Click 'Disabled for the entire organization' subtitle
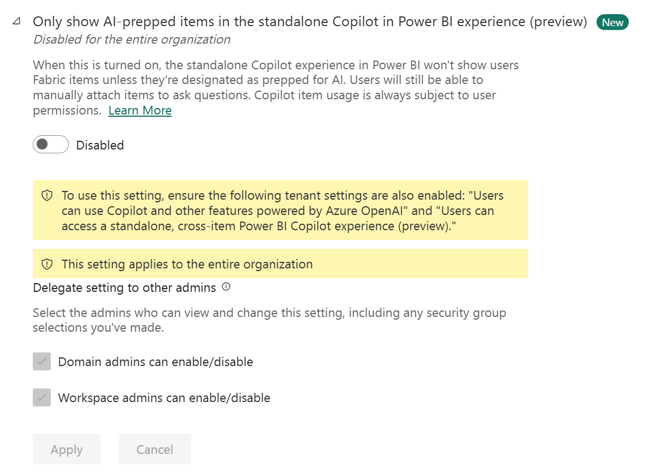 [x=132, y=39]
